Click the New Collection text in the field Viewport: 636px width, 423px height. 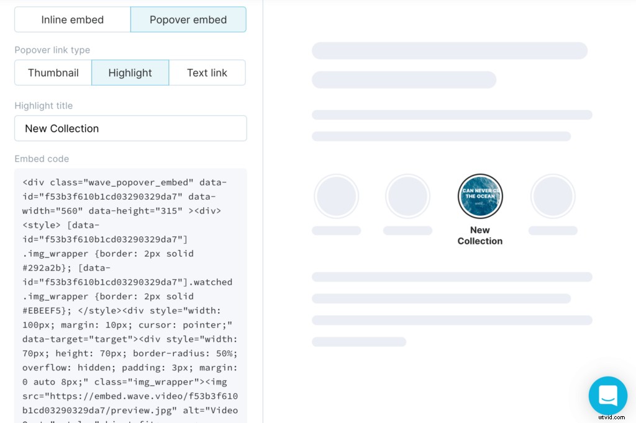click(x=61, y=128)
